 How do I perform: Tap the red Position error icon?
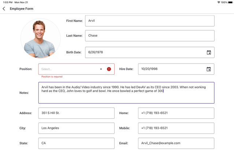[x=109, y=69]
